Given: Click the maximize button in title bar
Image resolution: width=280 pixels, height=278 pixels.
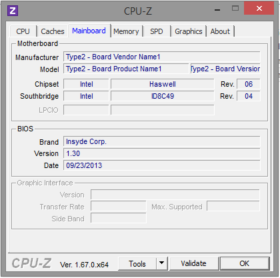Looking at the screenshot, I should (x=235, y=9).
